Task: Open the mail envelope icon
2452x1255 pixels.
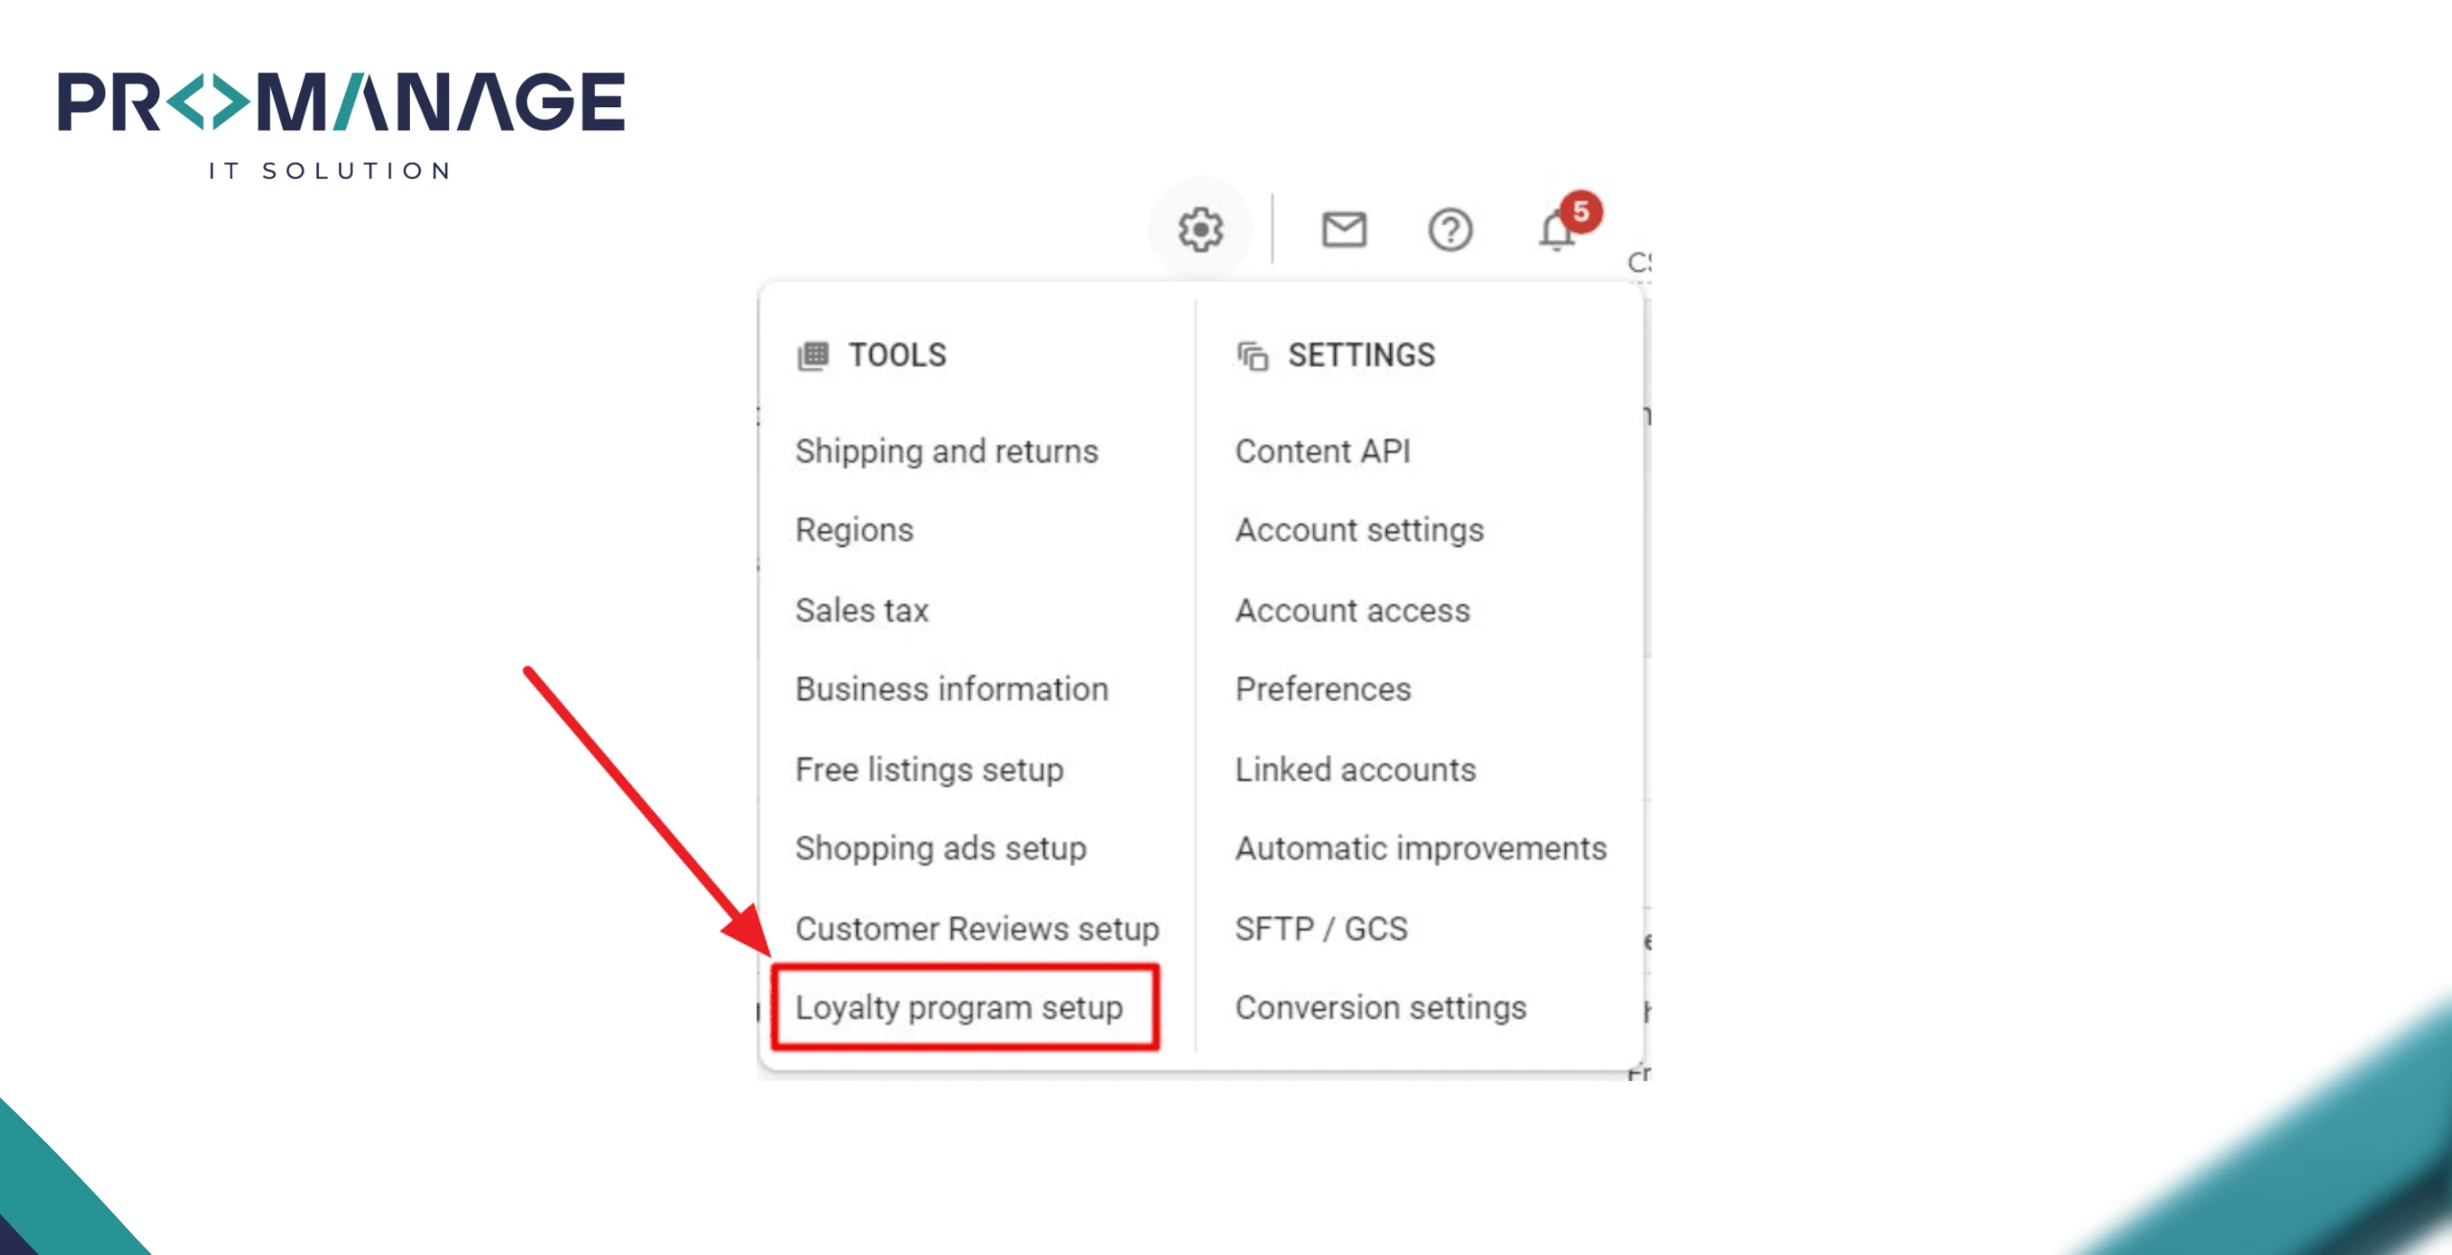Action: click(1345, 229)
